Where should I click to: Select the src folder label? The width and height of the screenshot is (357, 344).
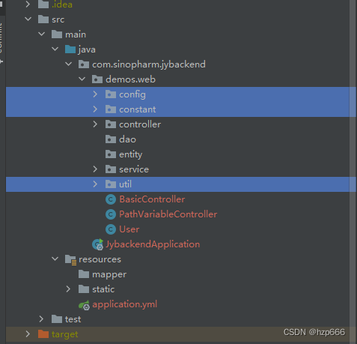click(58, 19)
